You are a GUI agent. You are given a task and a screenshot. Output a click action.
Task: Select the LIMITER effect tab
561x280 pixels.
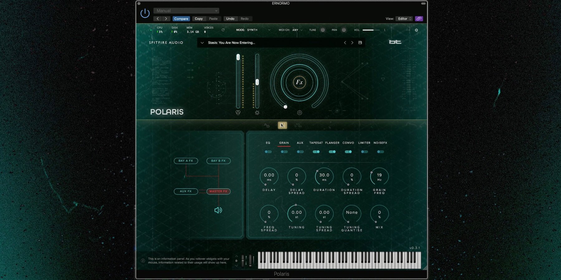point(364,143)
